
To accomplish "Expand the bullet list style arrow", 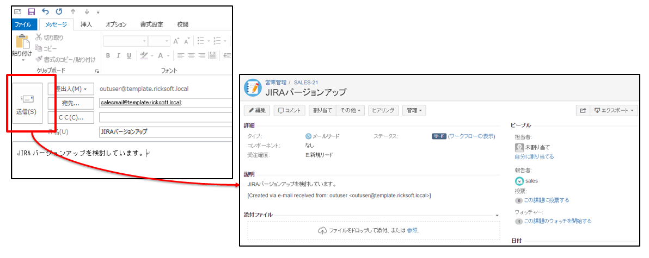I will point(208,41).
